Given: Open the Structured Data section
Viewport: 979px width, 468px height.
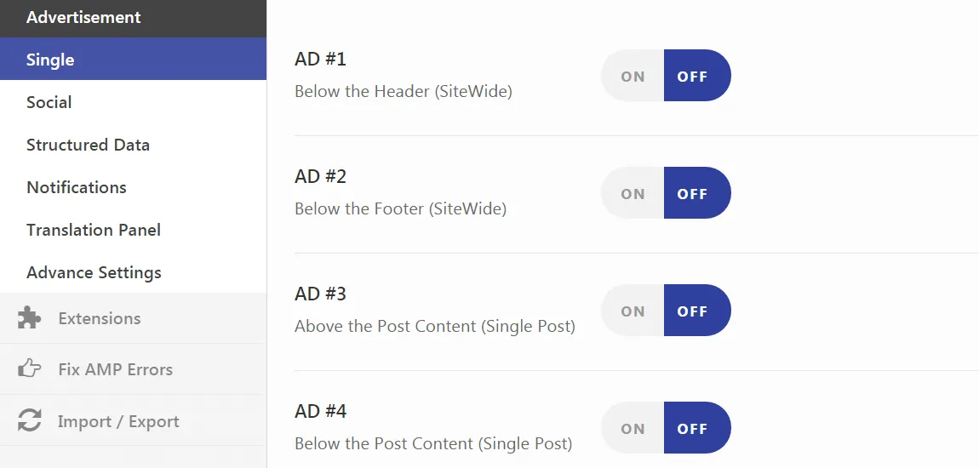Looking at the screenshot, I should 88,145.
